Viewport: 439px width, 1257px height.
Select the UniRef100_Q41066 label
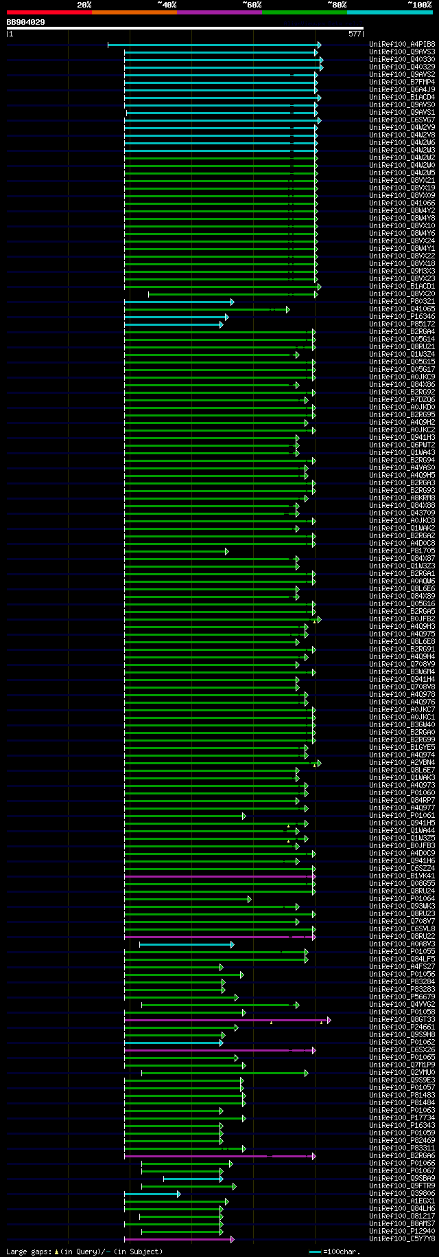click(402, 203)
